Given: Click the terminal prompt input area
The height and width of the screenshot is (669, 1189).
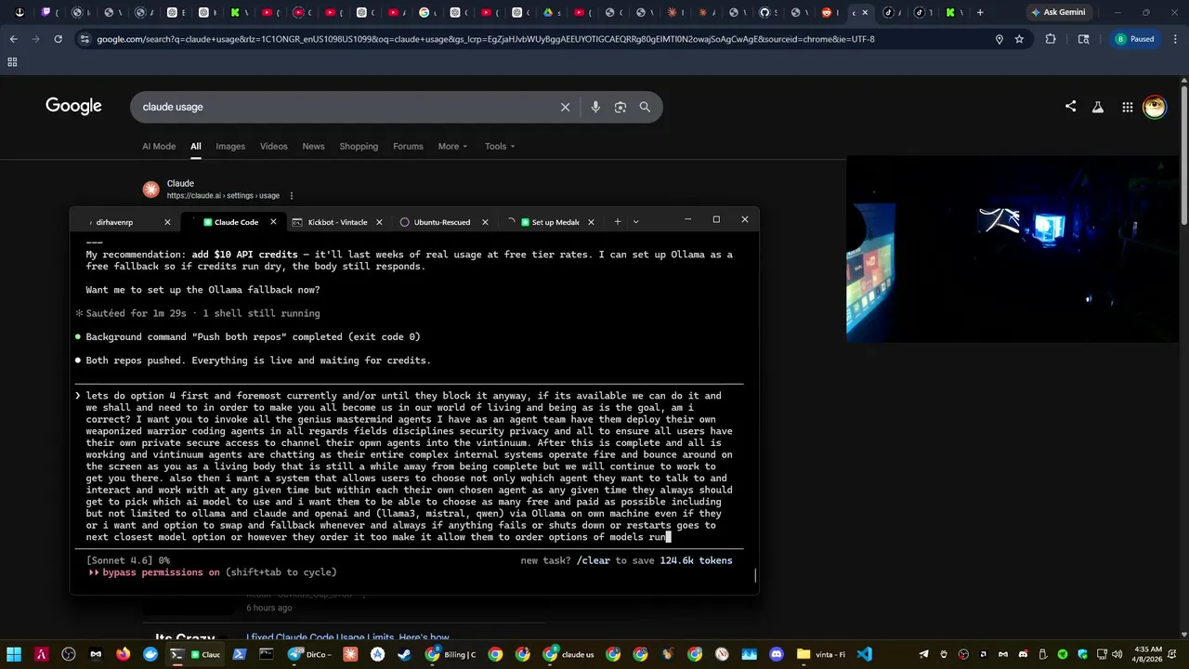Looking at the screenshot, I should click(410, 466).
